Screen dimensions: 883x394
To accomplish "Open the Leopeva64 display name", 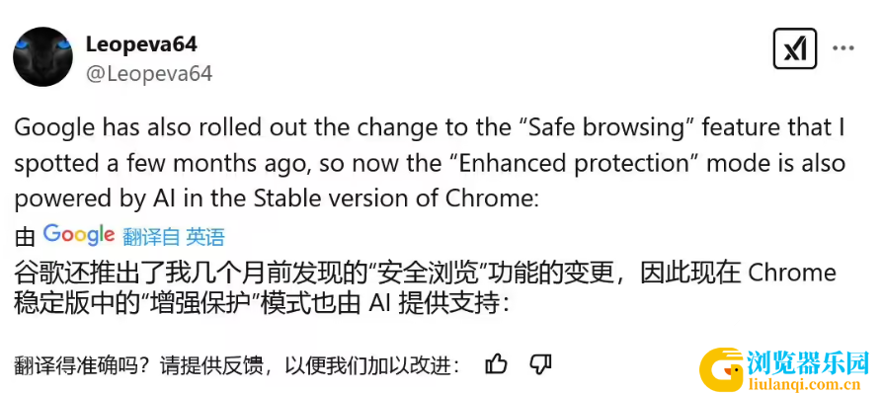I will tap(141, 44).
